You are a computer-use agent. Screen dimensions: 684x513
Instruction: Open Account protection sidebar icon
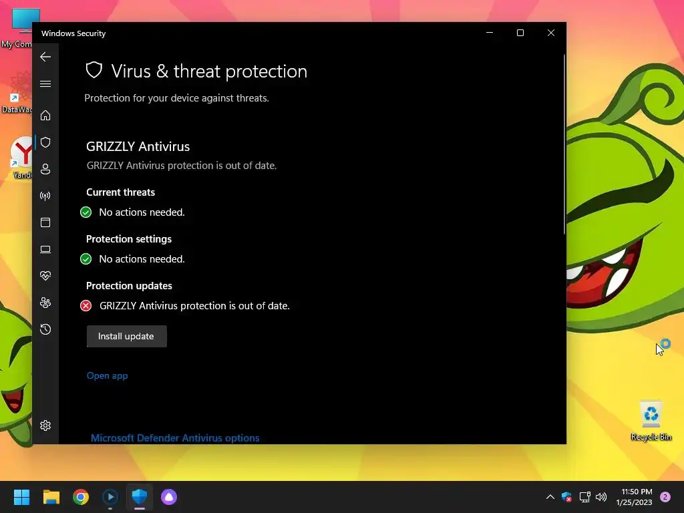point(45,169)
